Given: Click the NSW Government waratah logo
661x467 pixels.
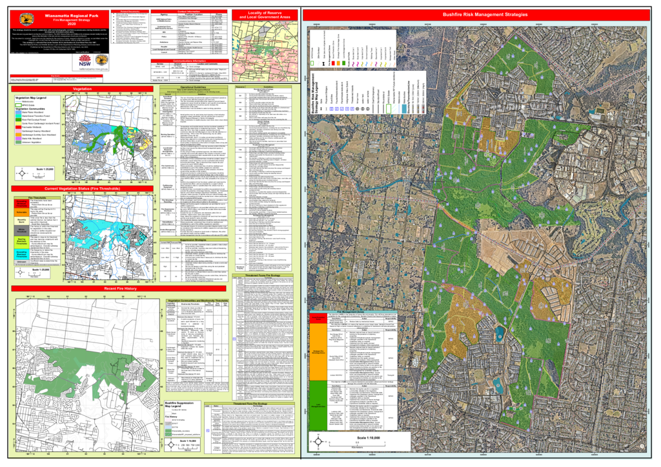Looking at the screenshot, I should click(x=85, y=60).
